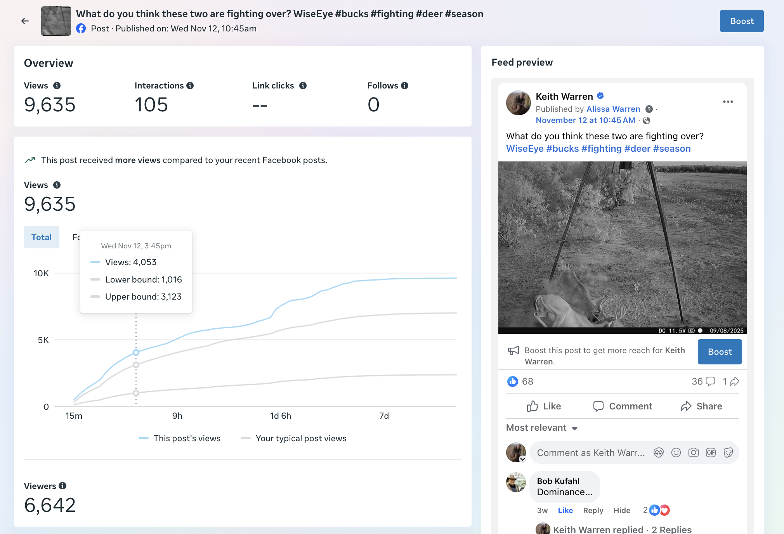
Task: Click the top-right Boost button
Action: click(741, 21)
